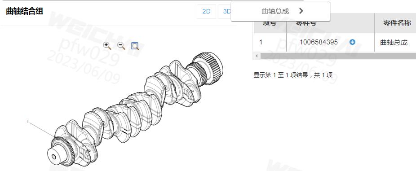Click the 曲轴结合组 heading
416x171 pixels.
click(x=24, y=11)
